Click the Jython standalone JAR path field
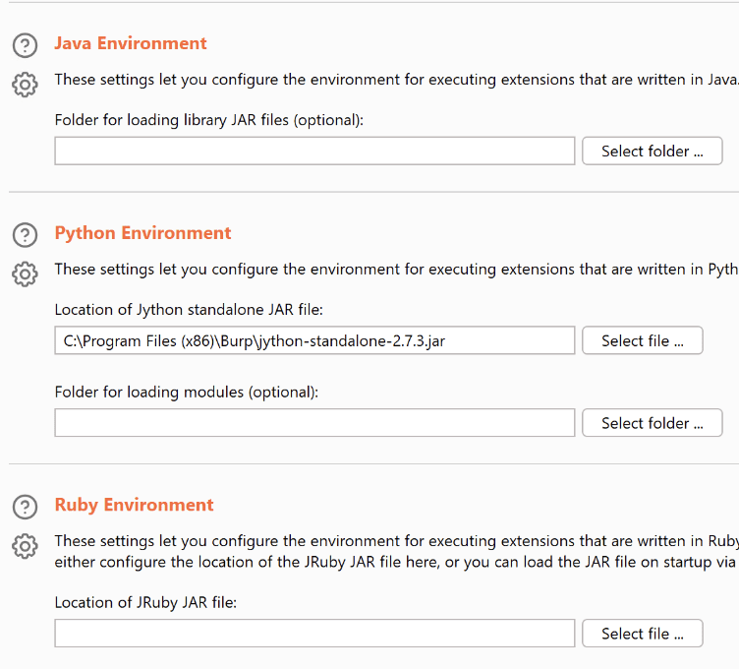The image size is (739, 669). point(314,341)
